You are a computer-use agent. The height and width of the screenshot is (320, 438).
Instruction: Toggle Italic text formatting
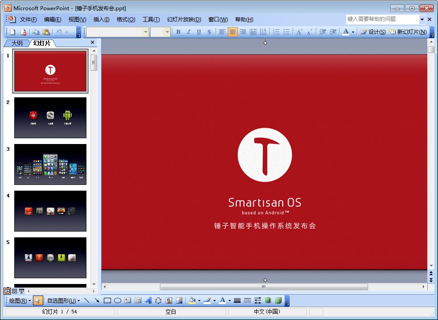point(188,32)
